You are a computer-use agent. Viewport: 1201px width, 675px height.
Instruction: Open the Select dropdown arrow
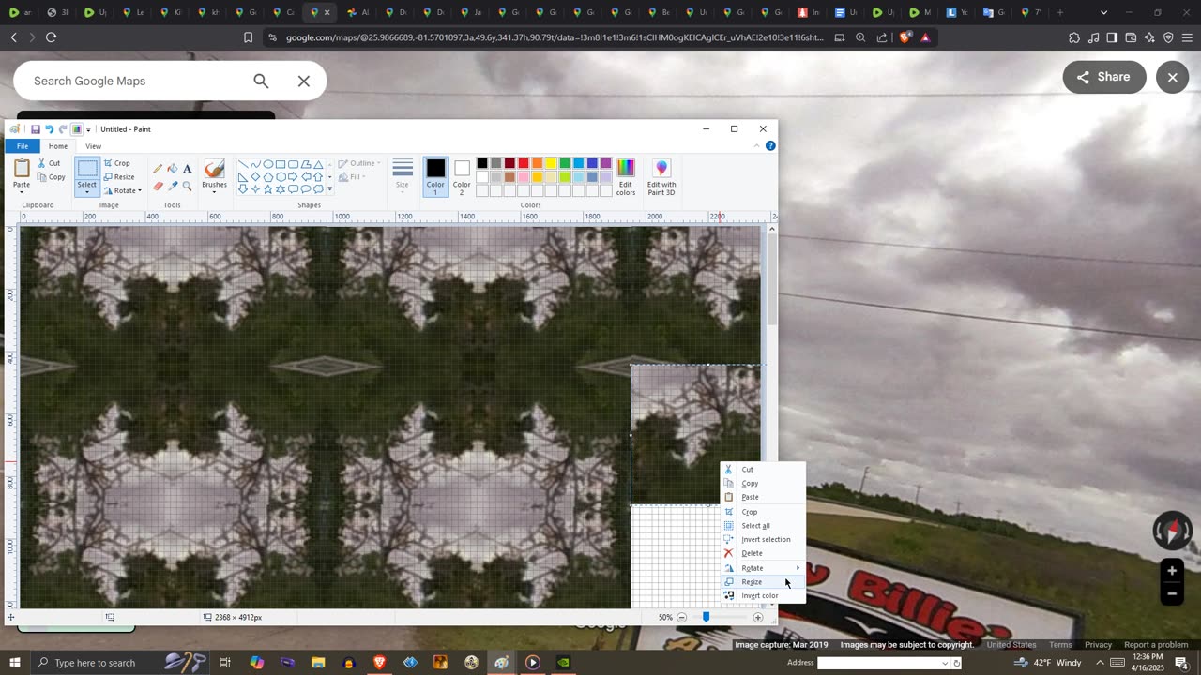point(87,192)
